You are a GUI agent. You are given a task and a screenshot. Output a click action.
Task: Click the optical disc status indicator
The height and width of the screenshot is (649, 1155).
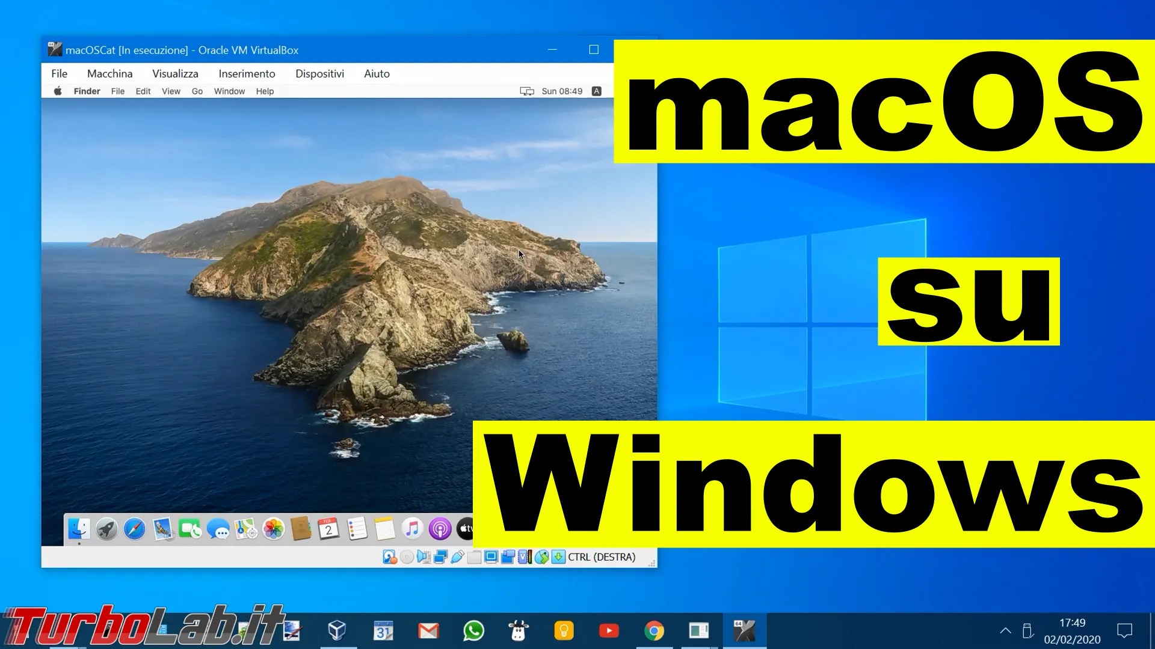pyautogui.click(x=407, y=557)
